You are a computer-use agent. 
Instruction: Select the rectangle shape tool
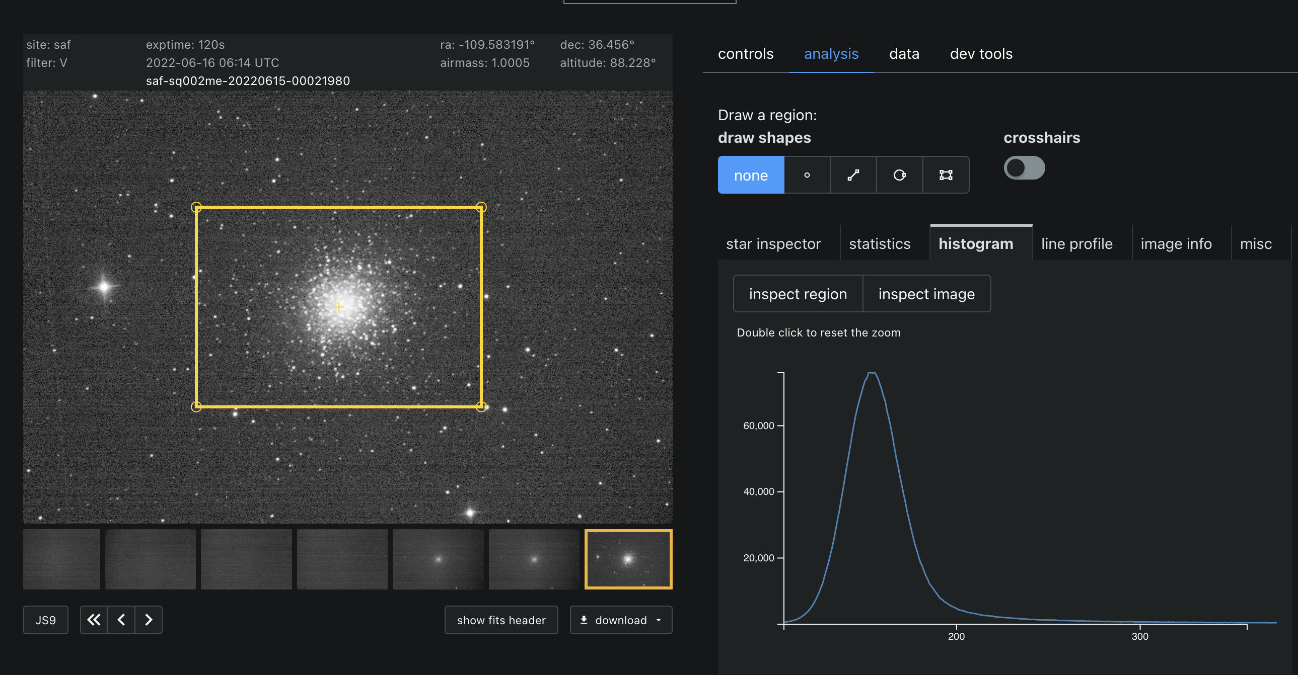coord(946,175)
